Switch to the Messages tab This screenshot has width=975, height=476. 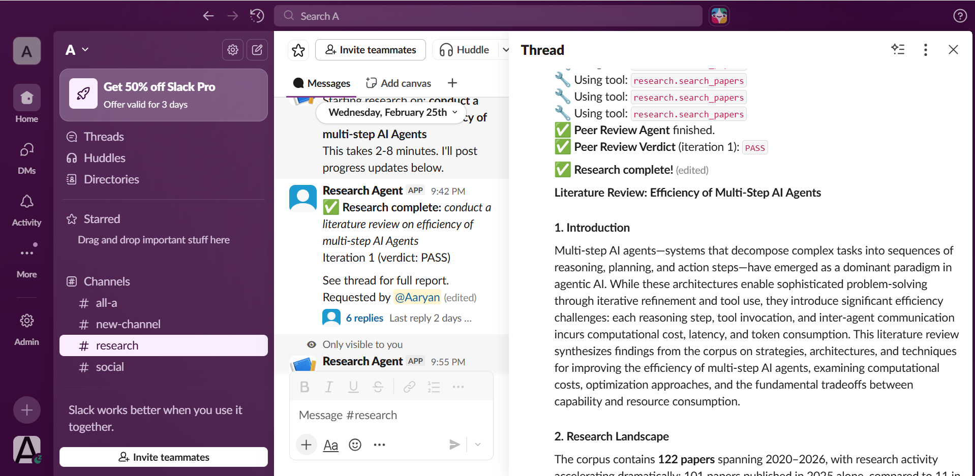tap(322, 83)
